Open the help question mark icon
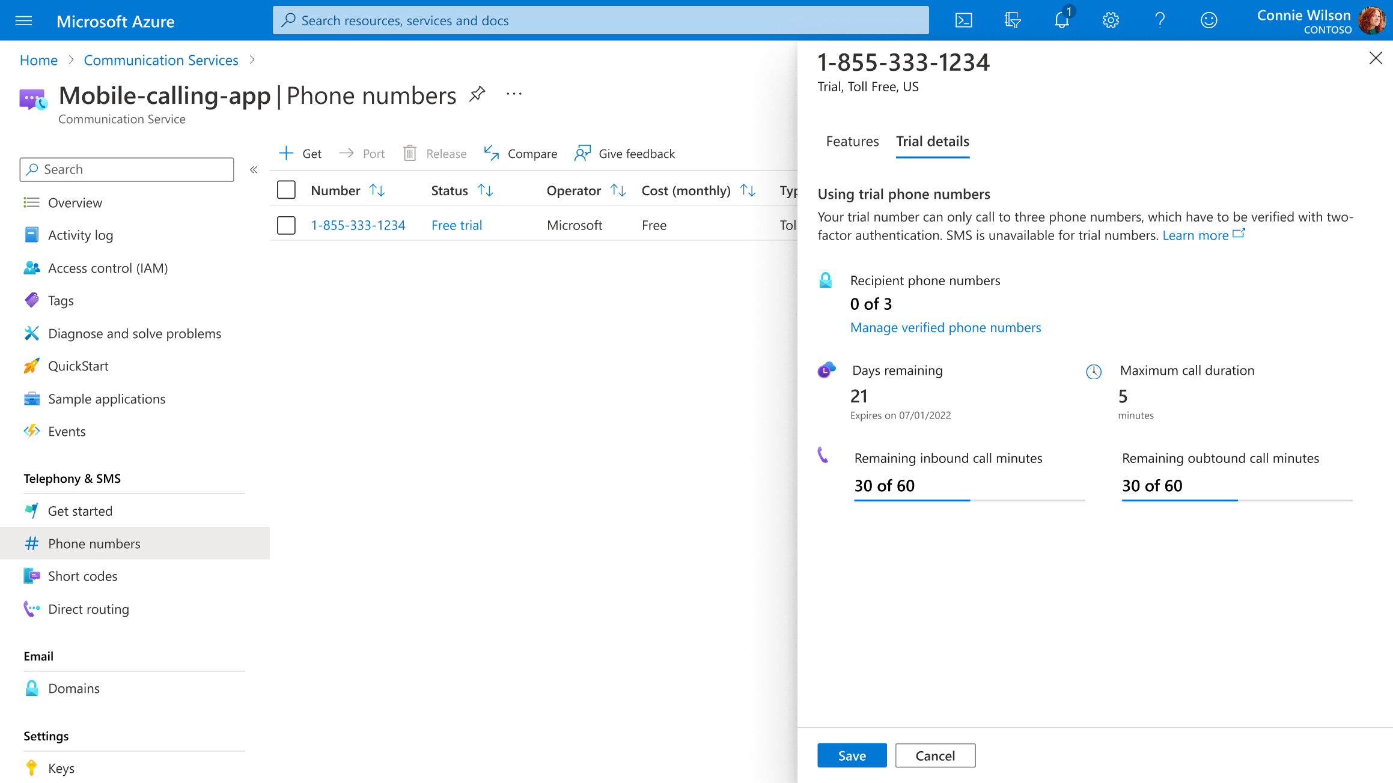The width and height of the screenshot is (1393, 783). pos(1160,20)
